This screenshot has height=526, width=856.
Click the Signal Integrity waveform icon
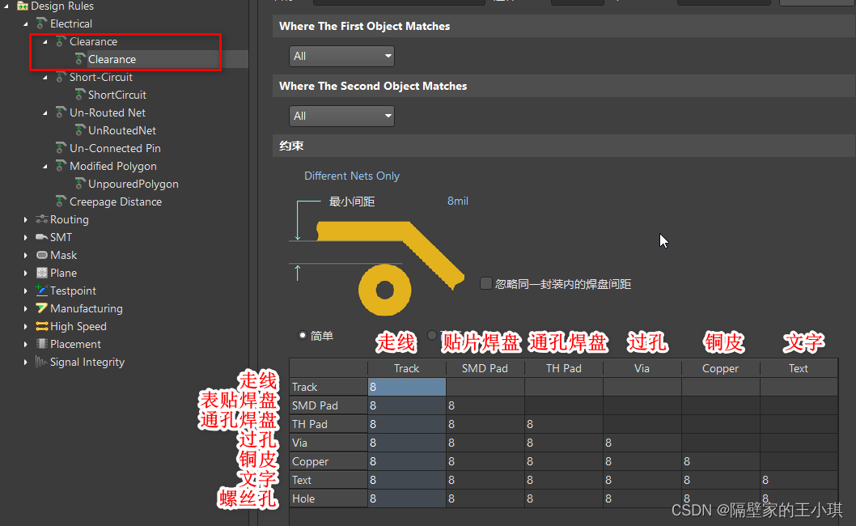(42, 362)
